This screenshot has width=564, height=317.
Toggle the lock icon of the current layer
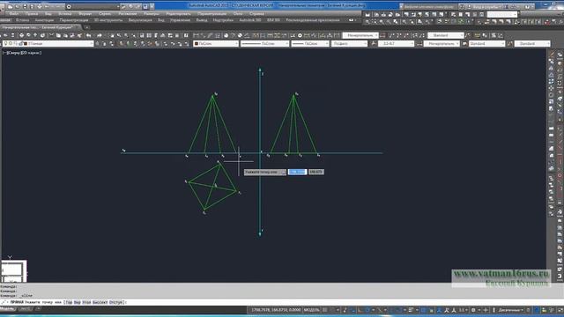tap(21, 43)
